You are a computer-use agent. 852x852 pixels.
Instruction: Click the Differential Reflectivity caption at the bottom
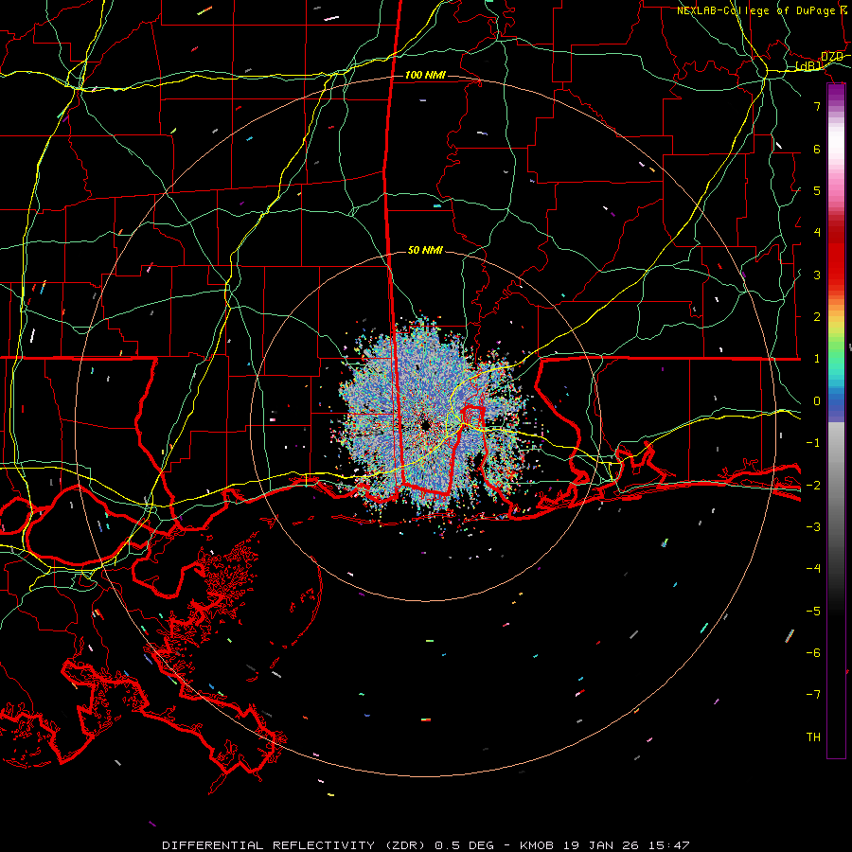pos(426,845)
